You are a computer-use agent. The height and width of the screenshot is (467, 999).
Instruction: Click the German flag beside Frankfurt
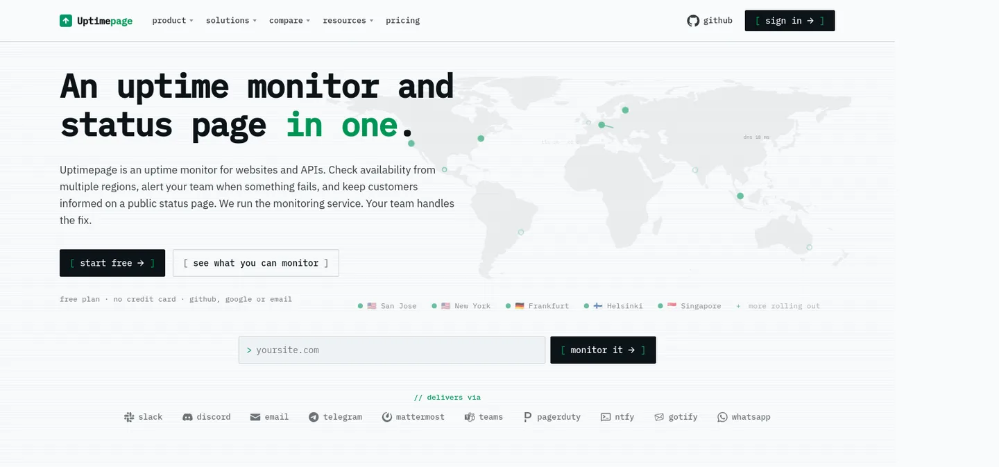click(520, 306)
